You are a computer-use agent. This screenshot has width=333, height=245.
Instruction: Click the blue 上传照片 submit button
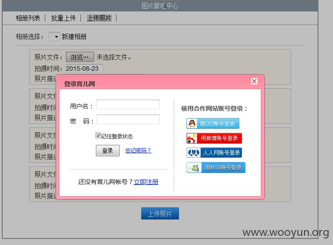pyautogui.click(x=160, y=213)
